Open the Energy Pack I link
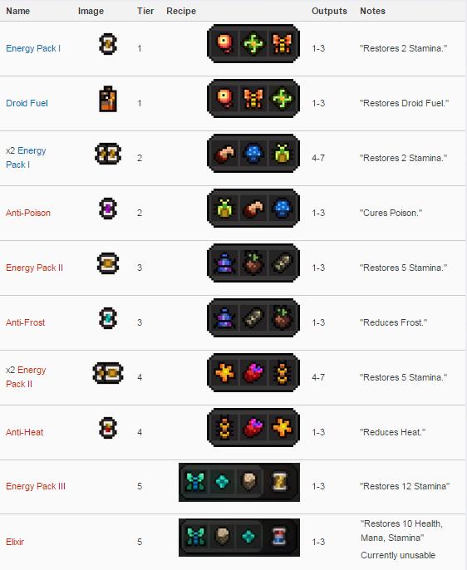The image size is (467, 570). tap(33, 48)
